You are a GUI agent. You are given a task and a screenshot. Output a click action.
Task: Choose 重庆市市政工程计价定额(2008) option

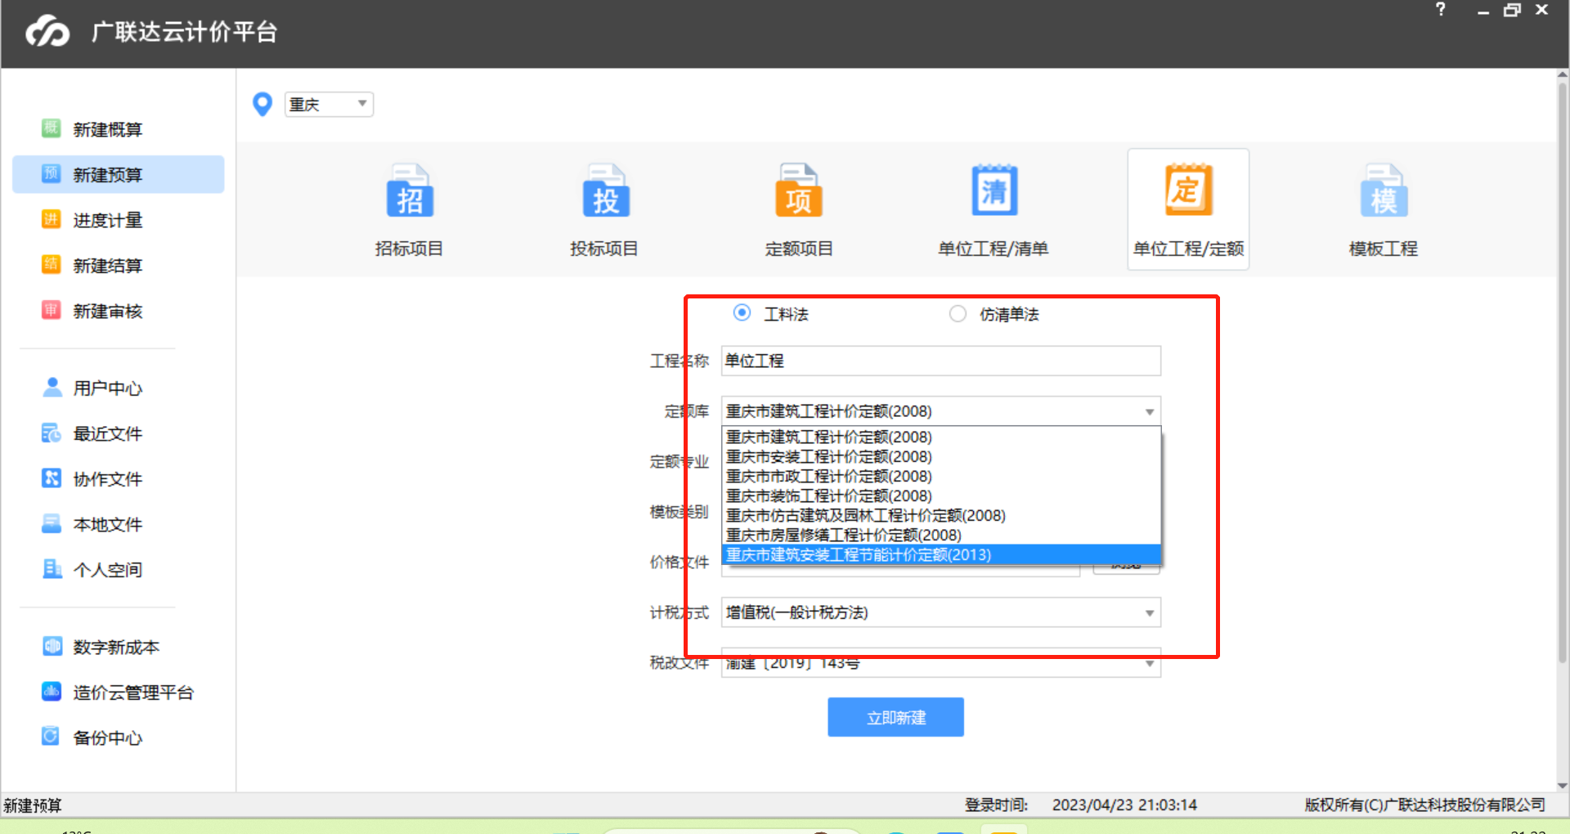(x=940, y=477)
